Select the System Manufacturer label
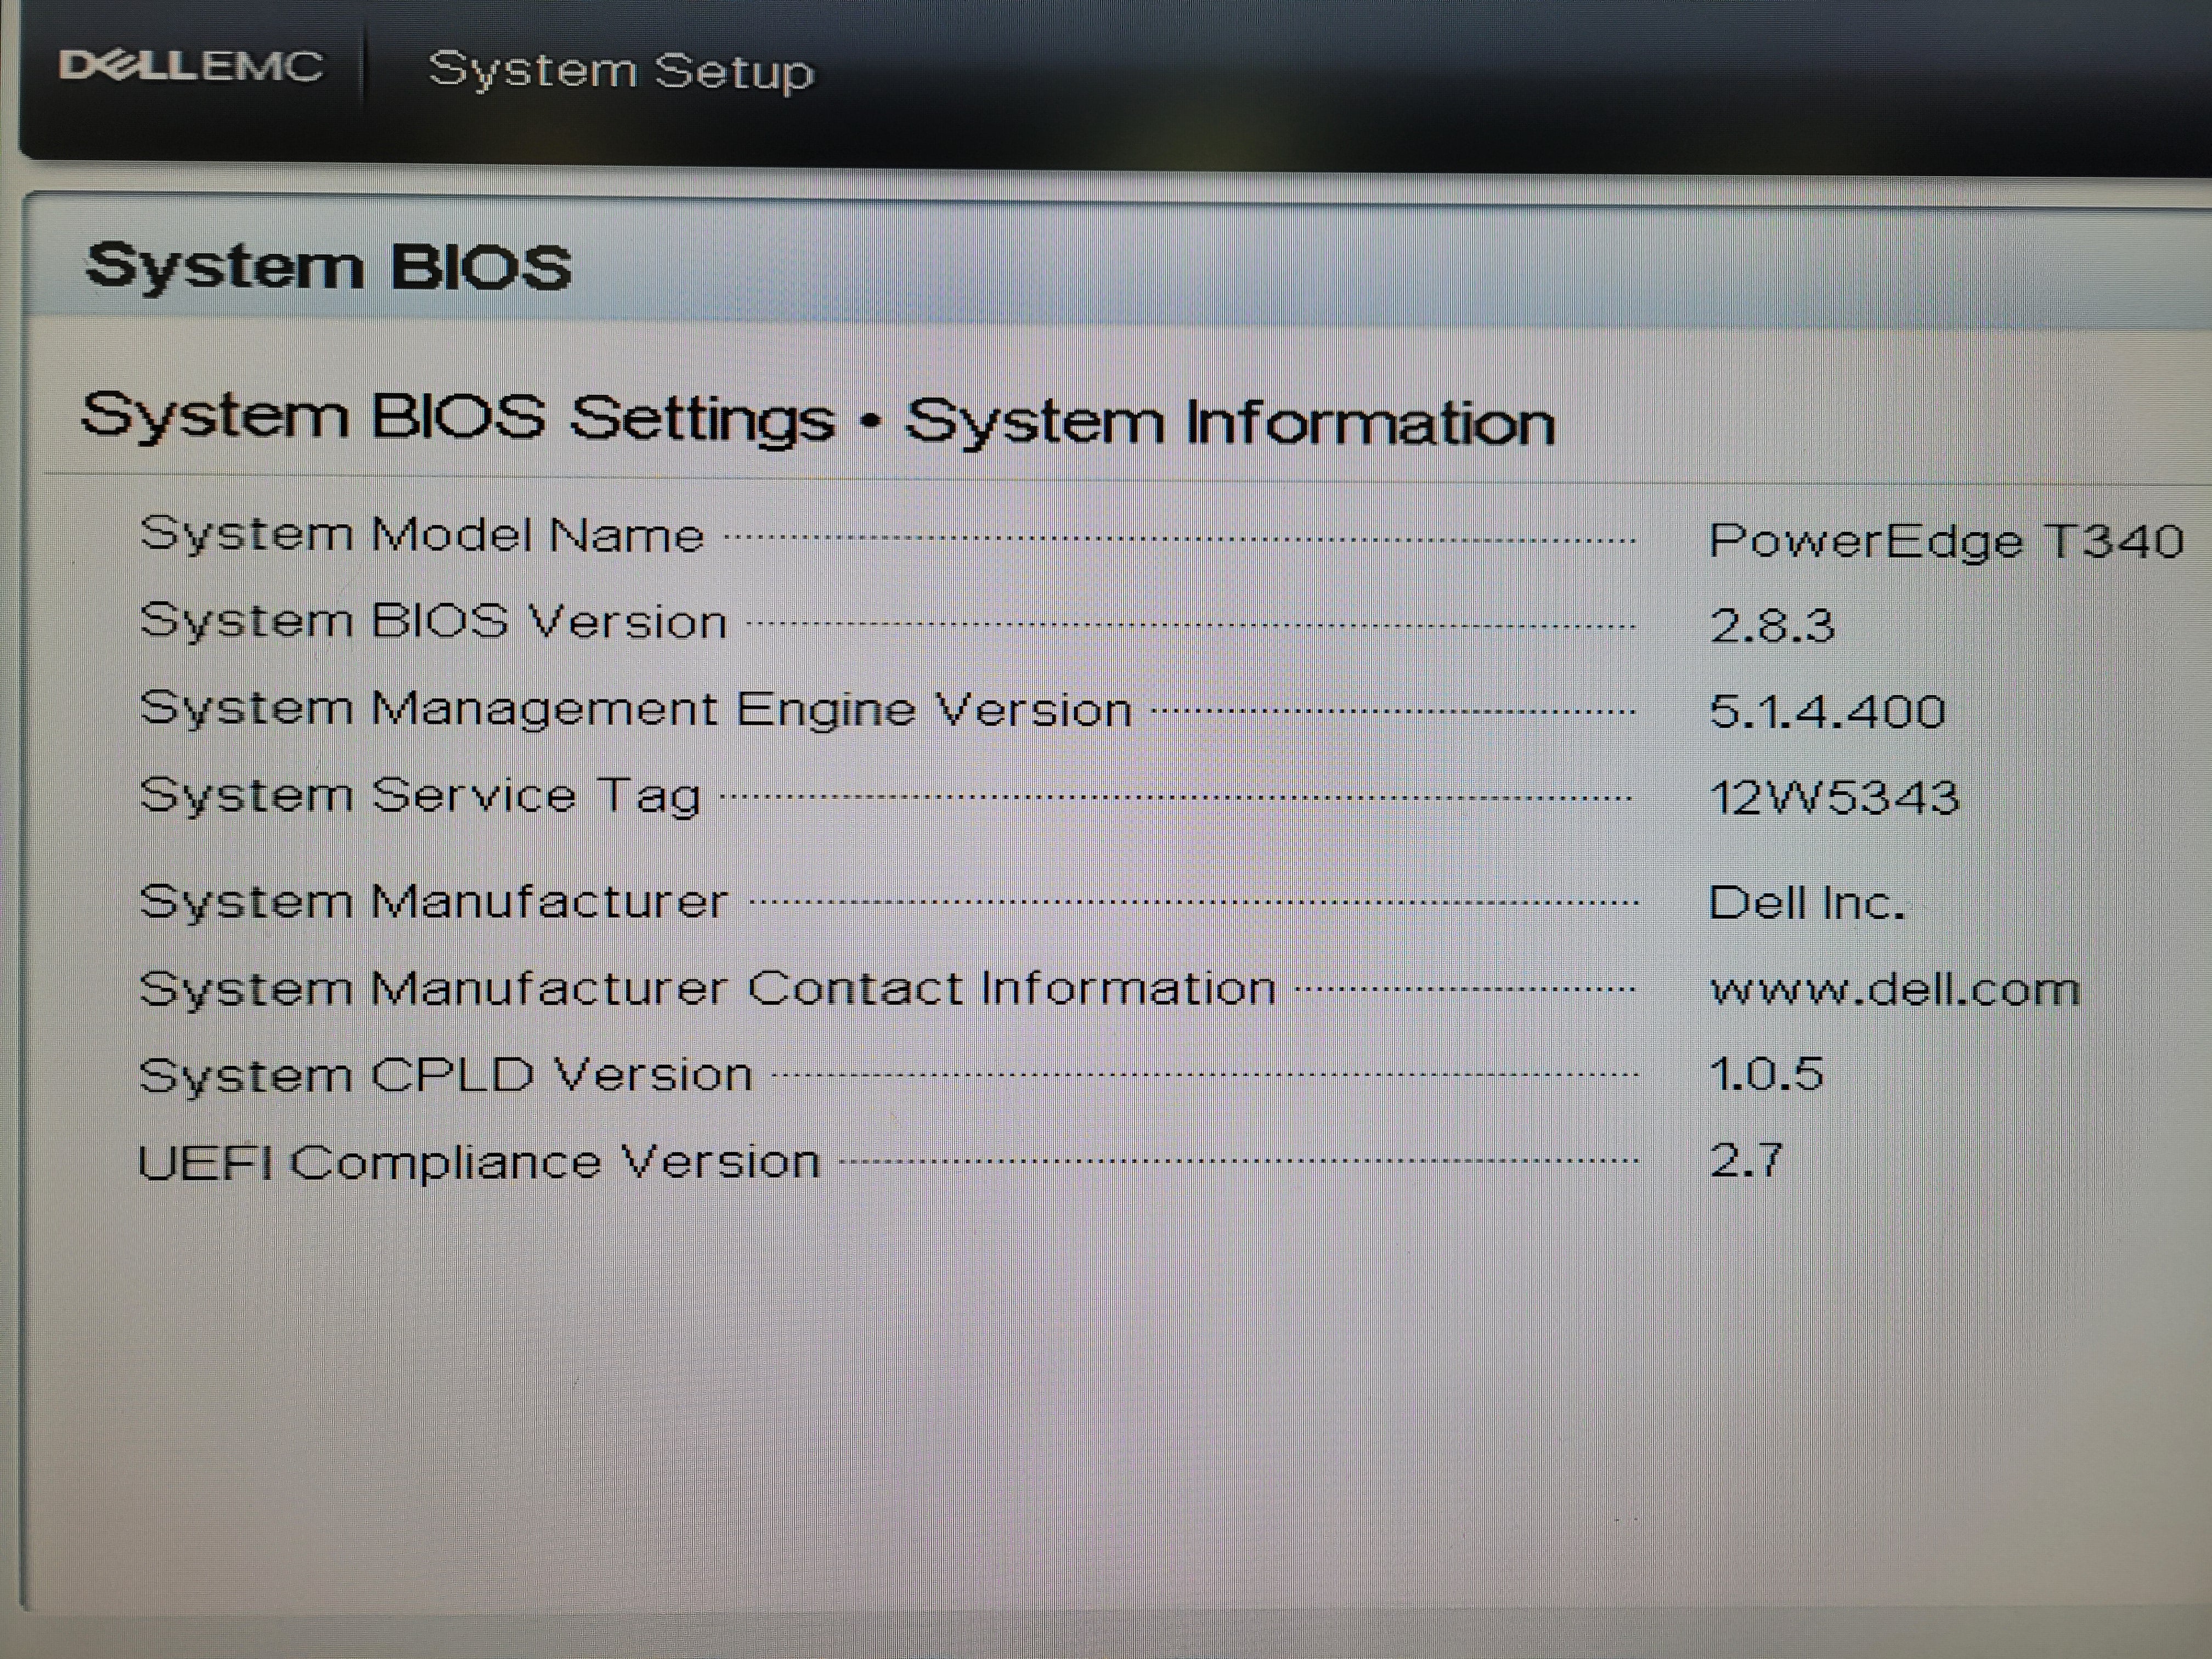 point(433,901)
